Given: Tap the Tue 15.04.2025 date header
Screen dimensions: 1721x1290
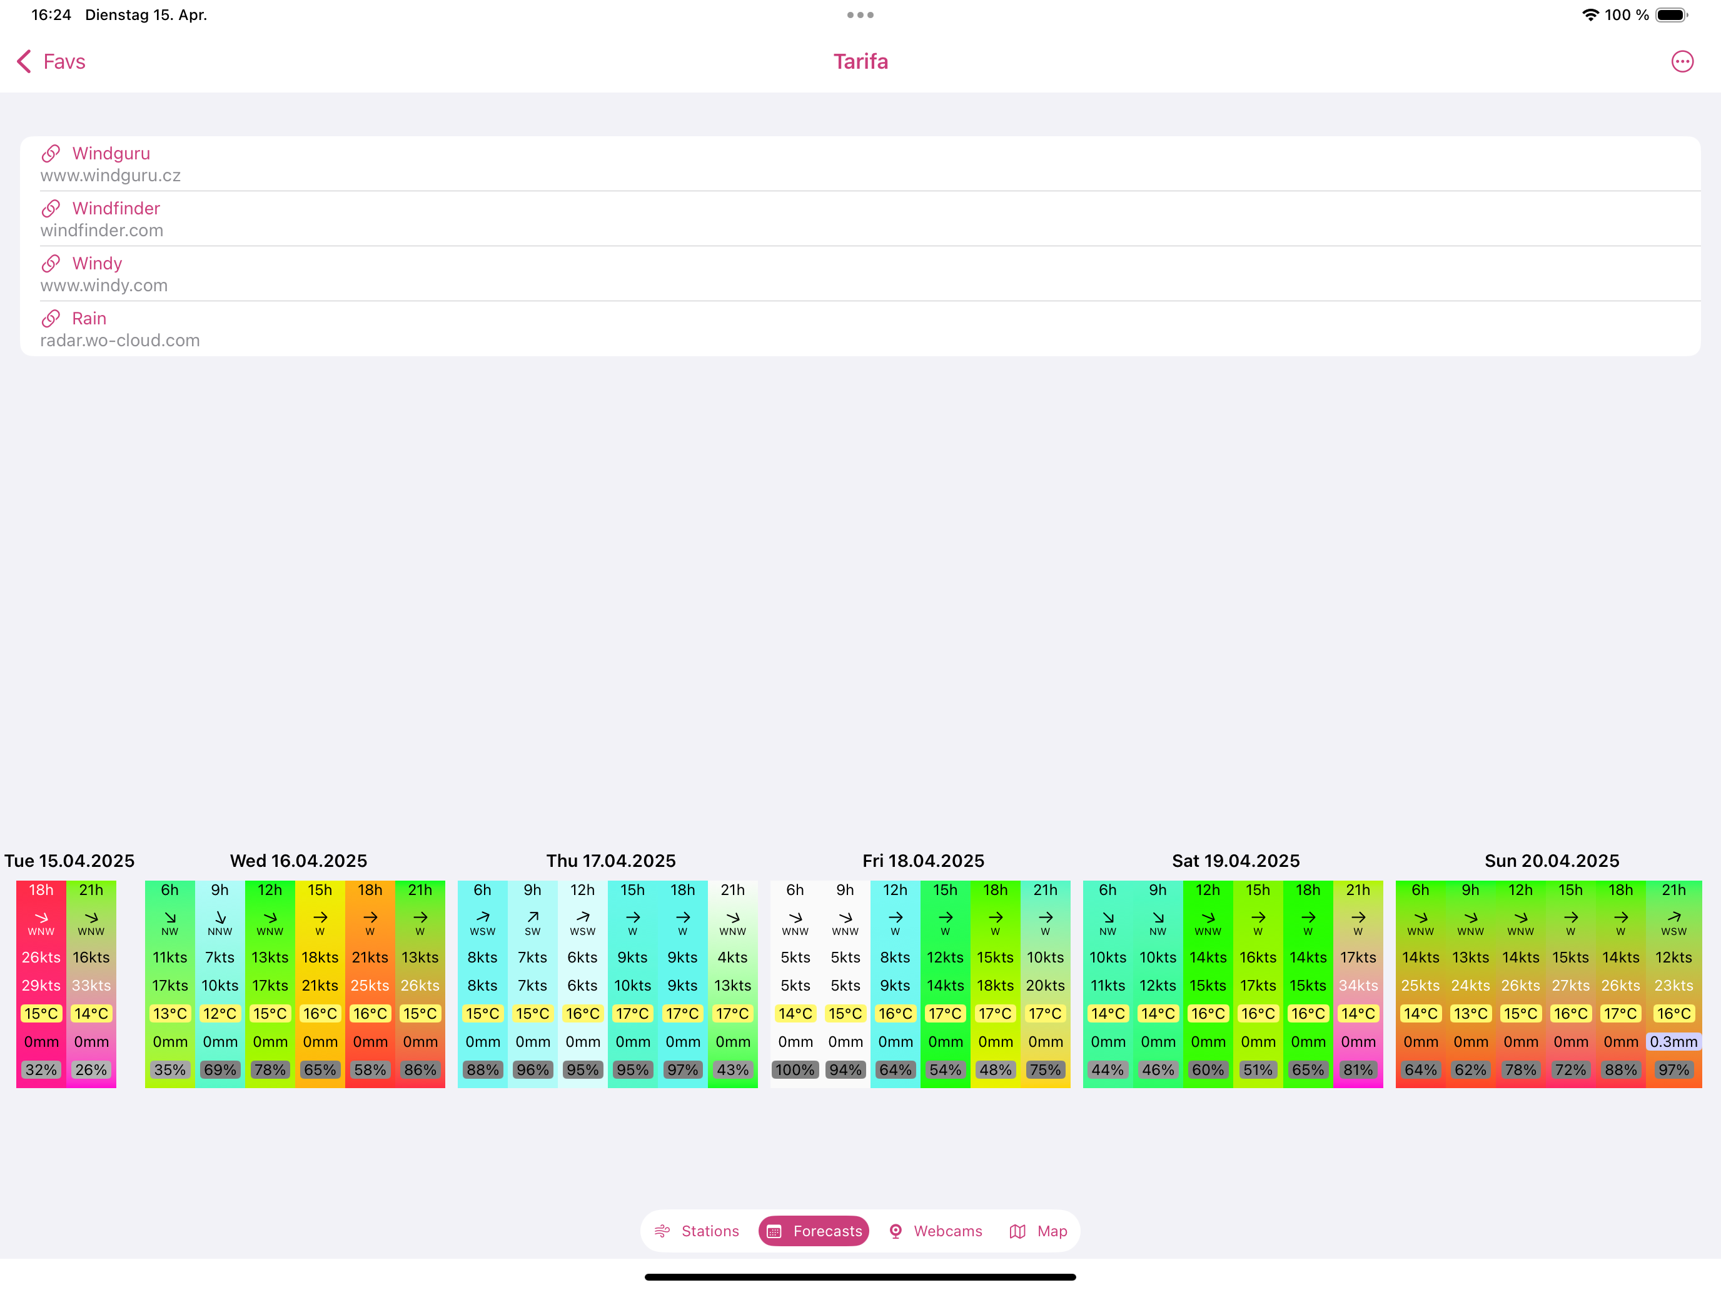Looking at the screenshot, I should click(x=69, y=861).
